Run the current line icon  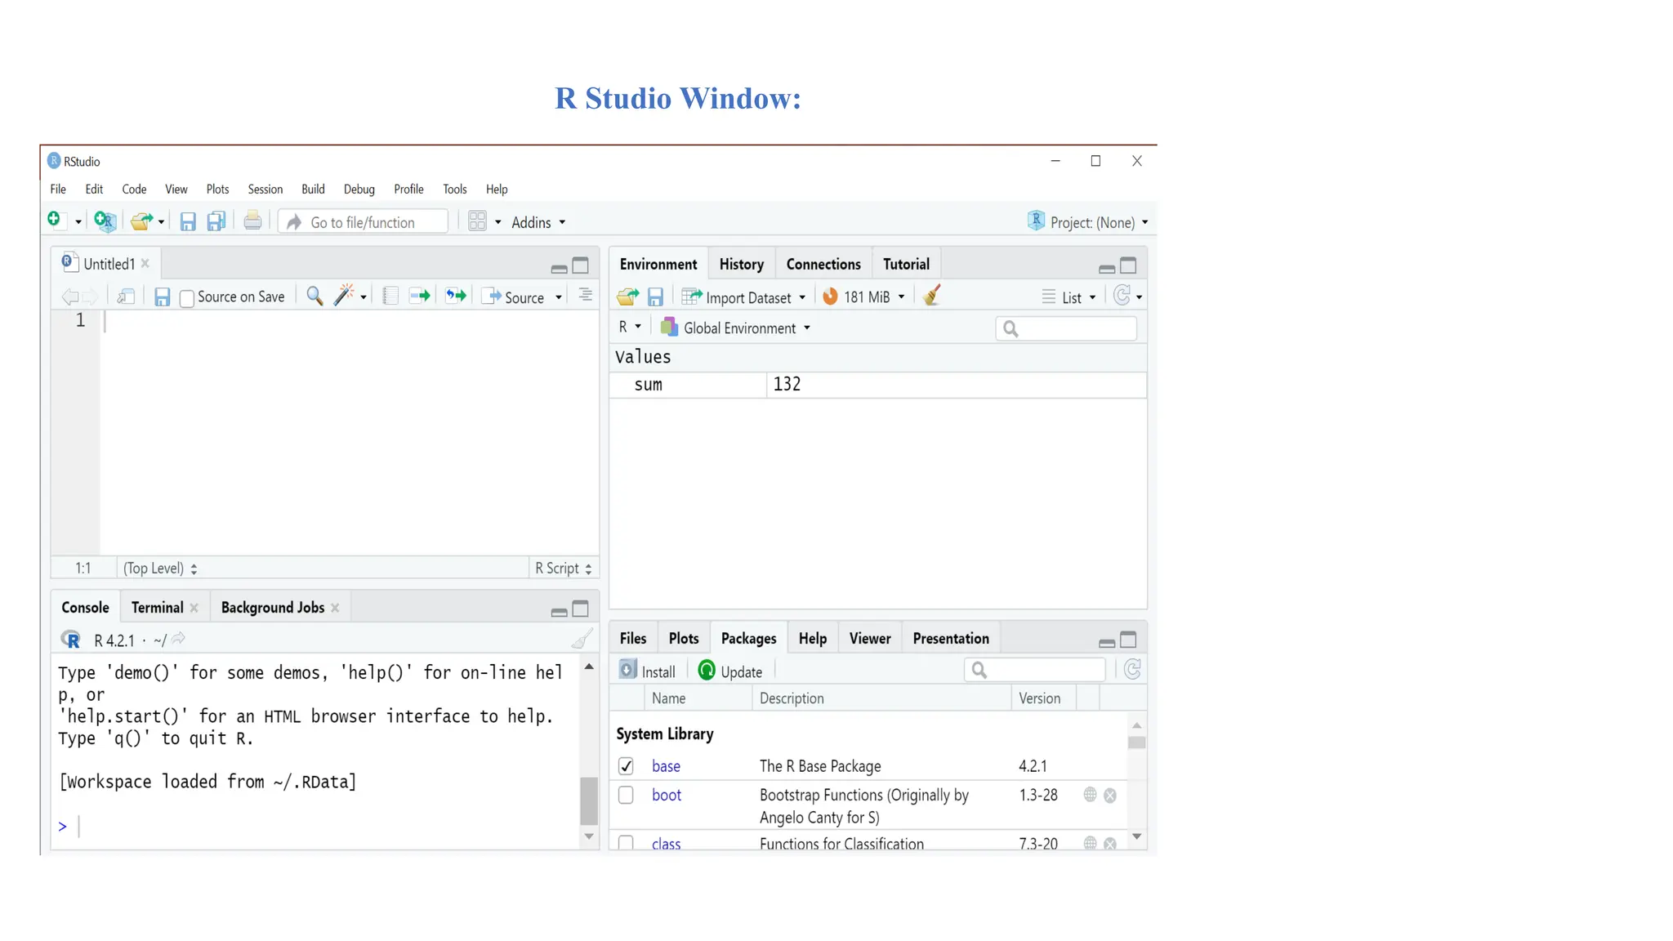[x=420, y=296]
